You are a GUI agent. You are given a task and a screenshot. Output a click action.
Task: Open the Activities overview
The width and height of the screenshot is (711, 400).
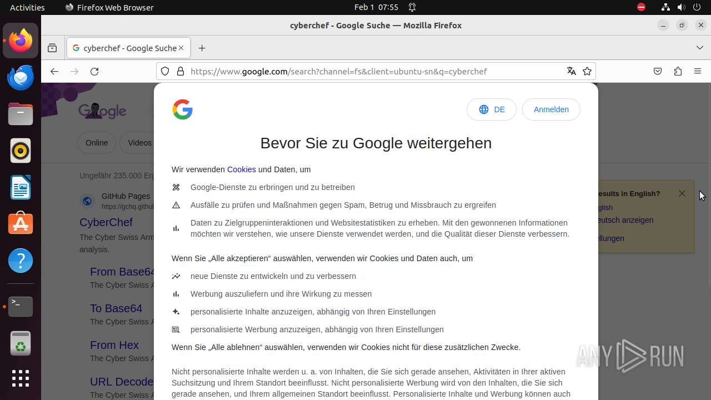(27, 7)
